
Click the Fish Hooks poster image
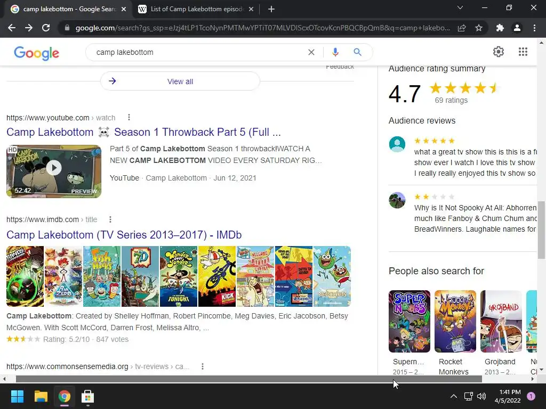102,276
